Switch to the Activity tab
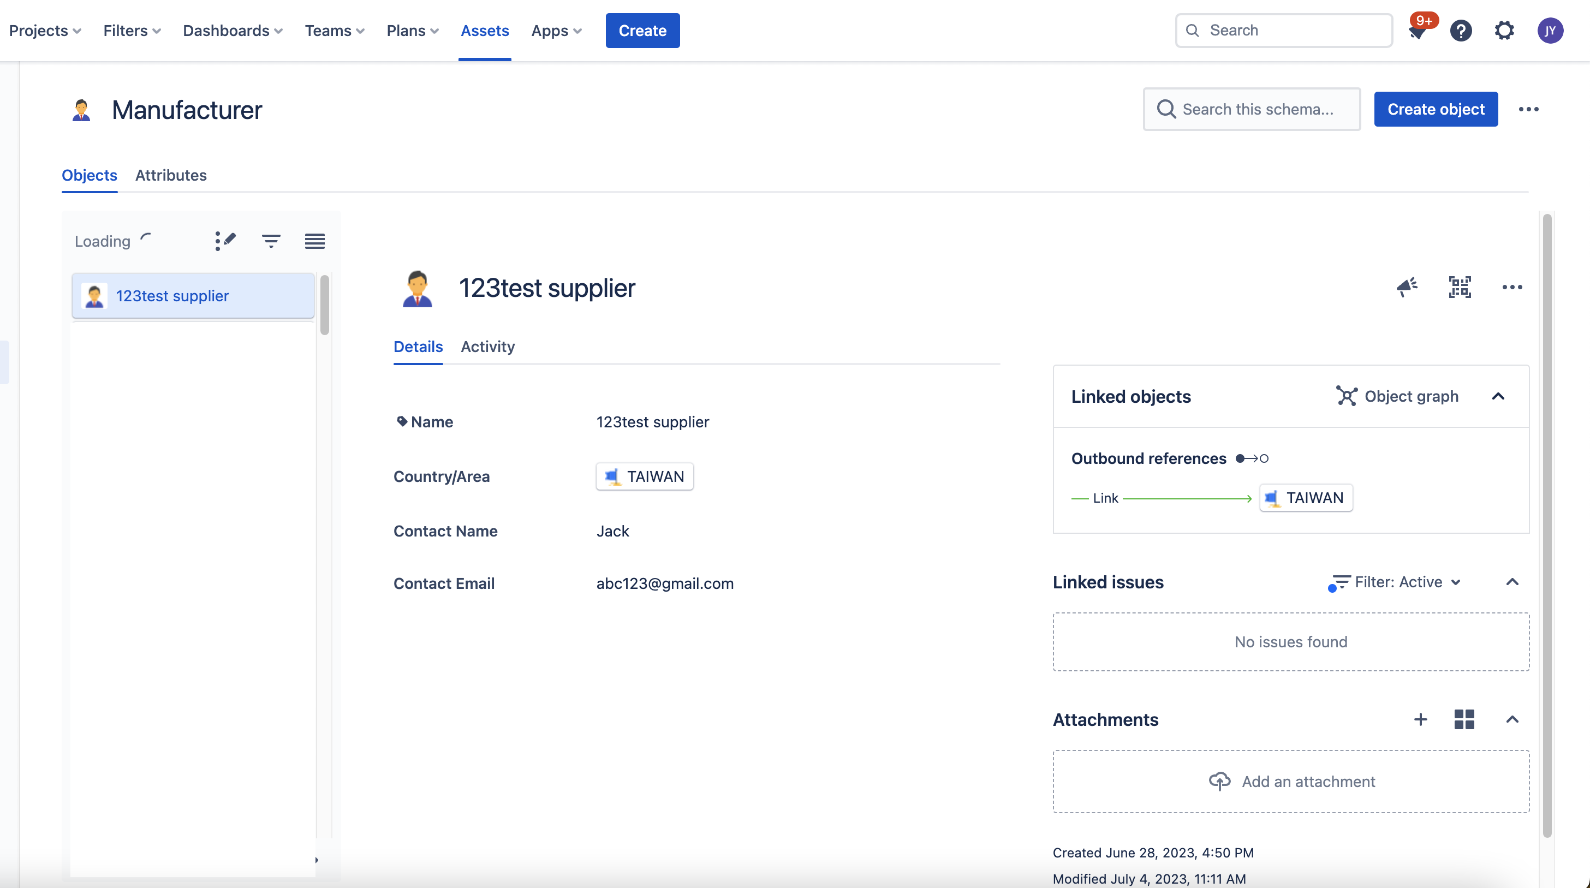Viewport: 1590px width, 888px height. click(x=487, y=346)
